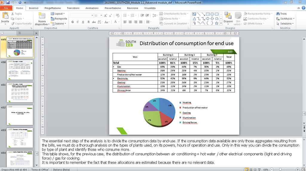
Task: Click the Reimposta slide button
Action: [59, 19]
